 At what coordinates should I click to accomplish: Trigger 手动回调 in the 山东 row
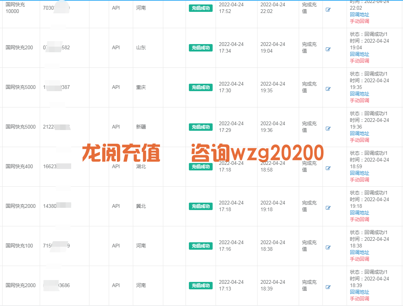pos(359,61)
